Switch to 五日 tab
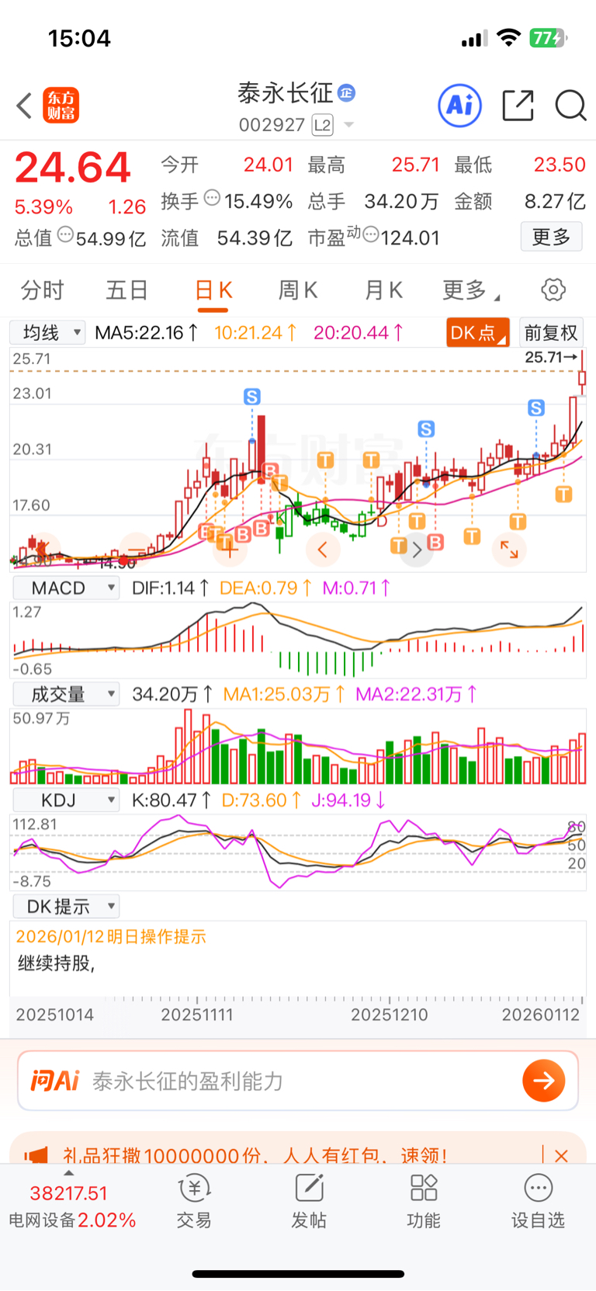The height and width of the screenshot is (1291, 596). point(127,290)
